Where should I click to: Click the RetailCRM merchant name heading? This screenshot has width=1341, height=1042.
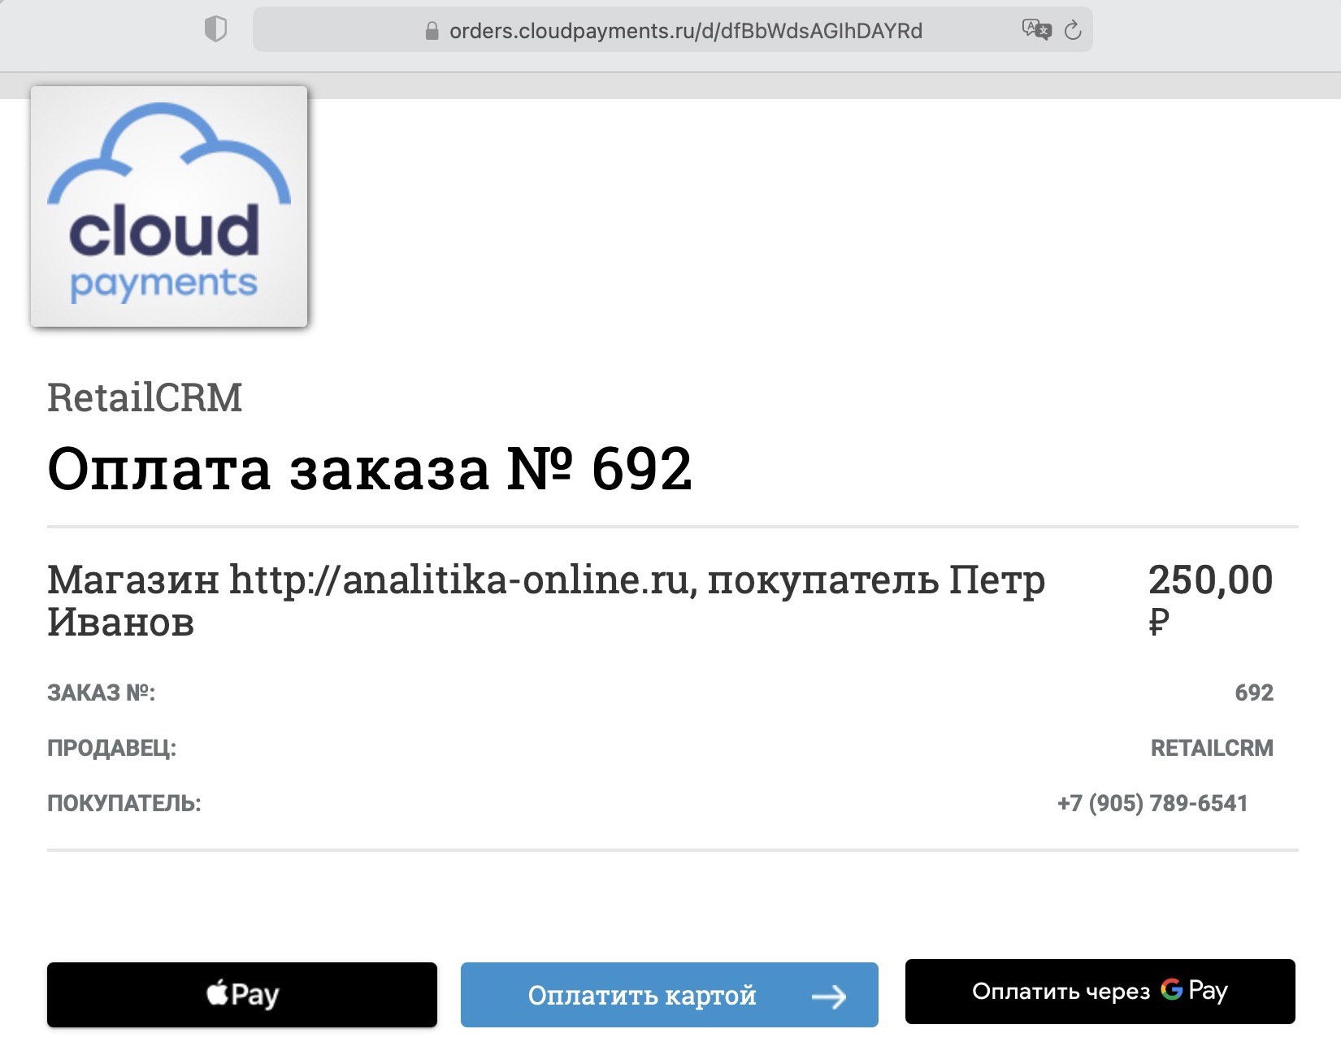pyautogui.click(x=145, y=397)
